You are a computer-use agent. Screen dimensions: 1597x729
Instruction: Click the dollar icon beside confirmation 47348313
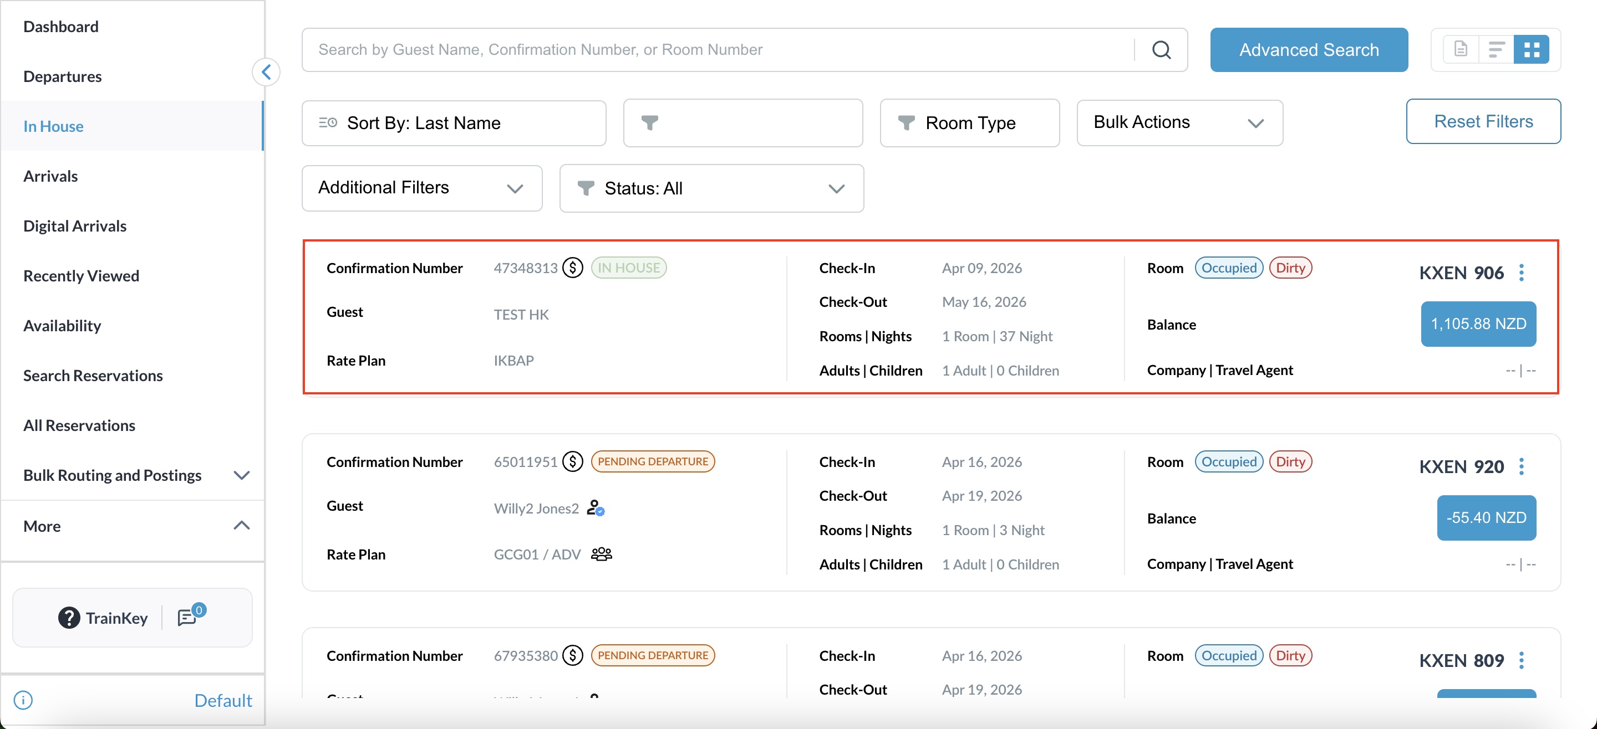(x=572, y=268)
